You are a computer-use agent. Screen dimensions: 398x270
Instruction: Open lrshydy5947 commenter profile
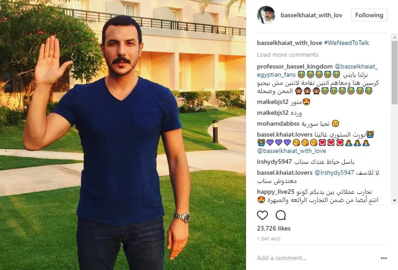(x=274, y=162)
